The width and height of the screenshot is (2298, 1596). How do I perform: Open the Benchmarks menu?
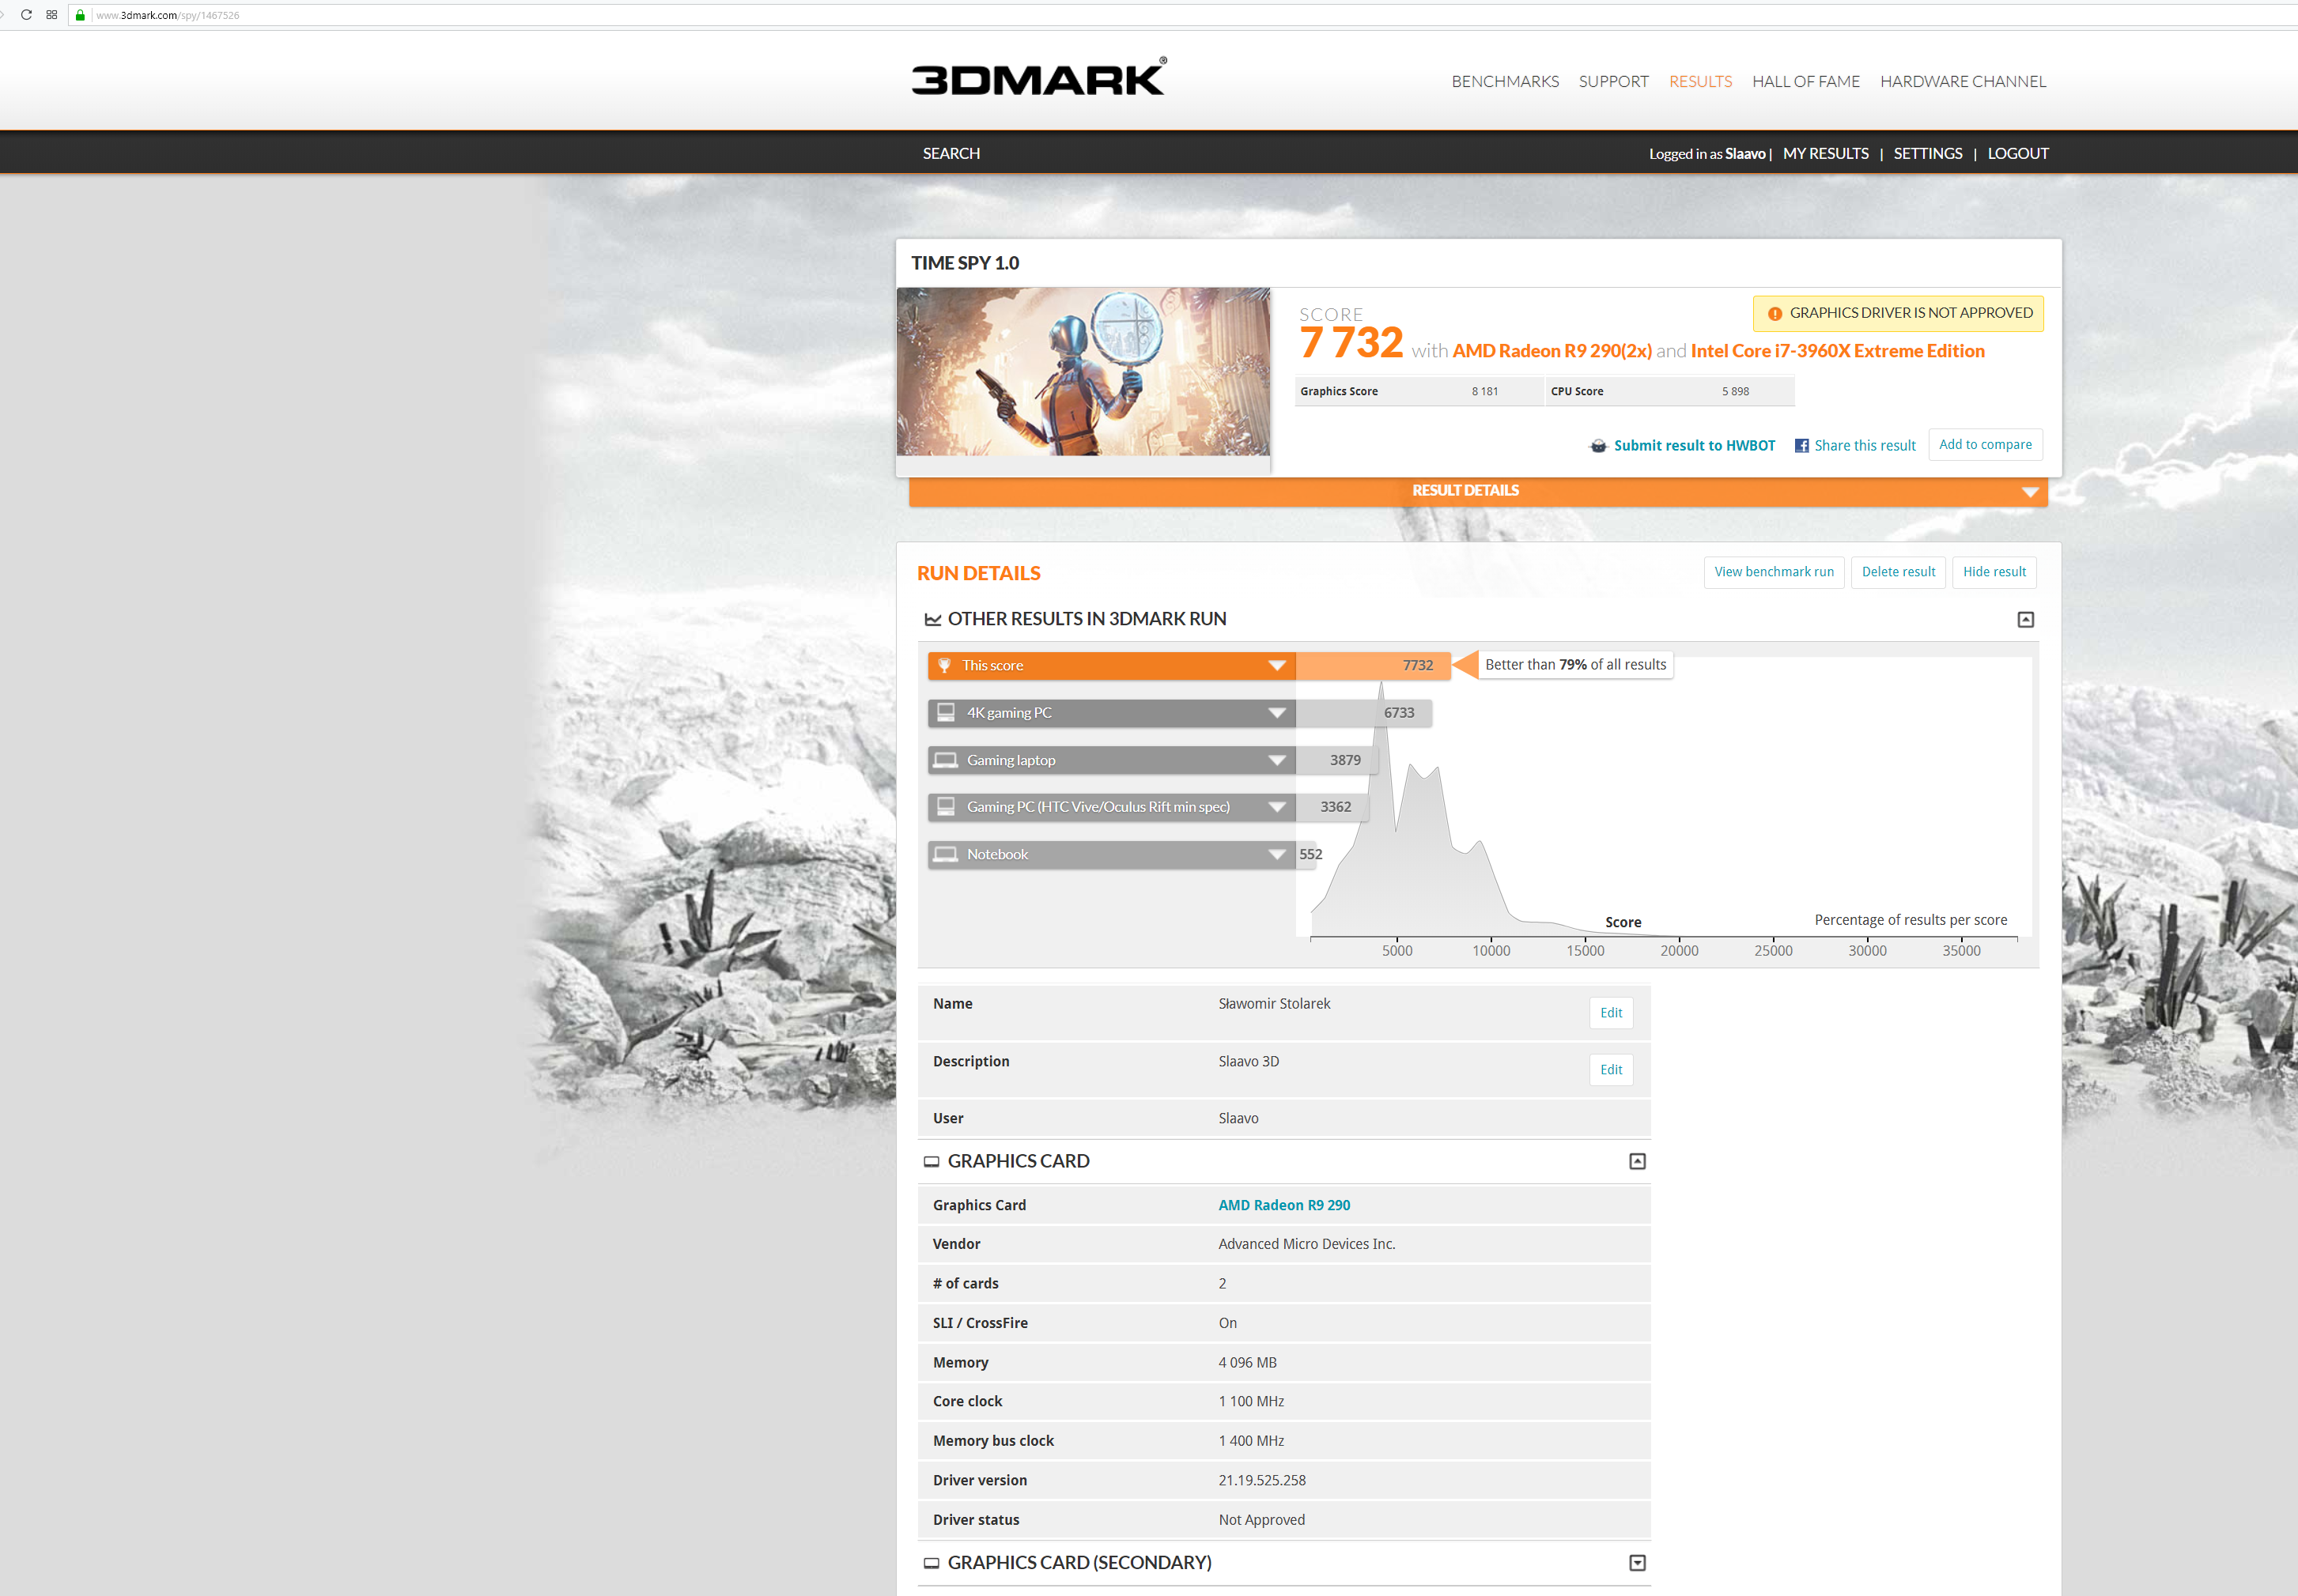1505,81
